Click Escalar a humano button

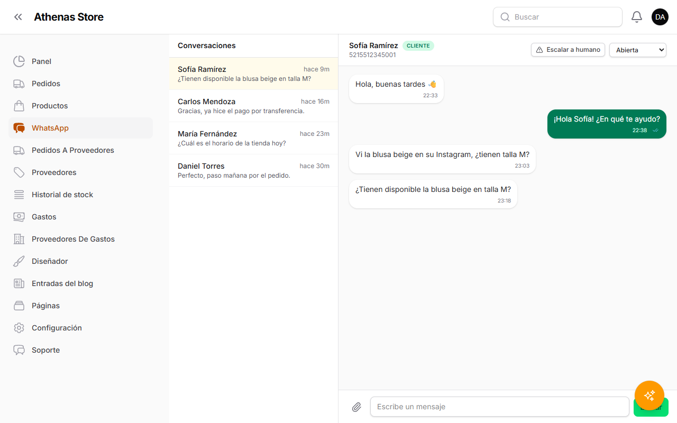pos(568,50)
